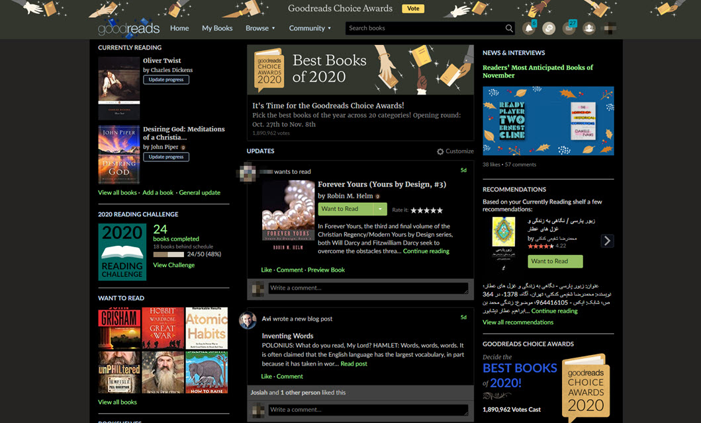Open Avi's profile picture
701x423 pixels.
(x=248, y=319)
